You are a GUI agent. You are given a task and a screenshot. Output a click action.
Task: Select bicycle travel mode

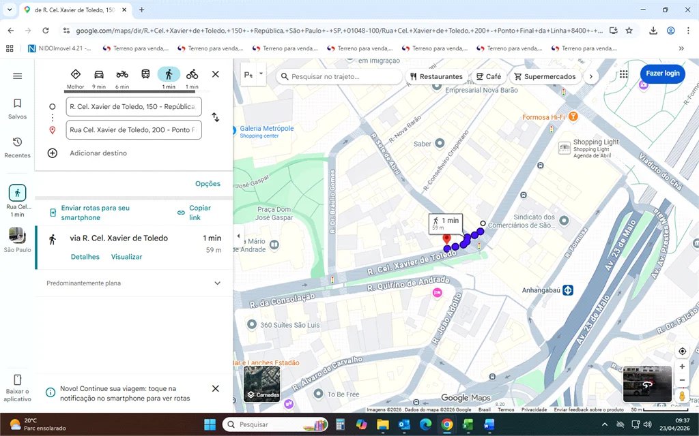(x=192, y=78)
